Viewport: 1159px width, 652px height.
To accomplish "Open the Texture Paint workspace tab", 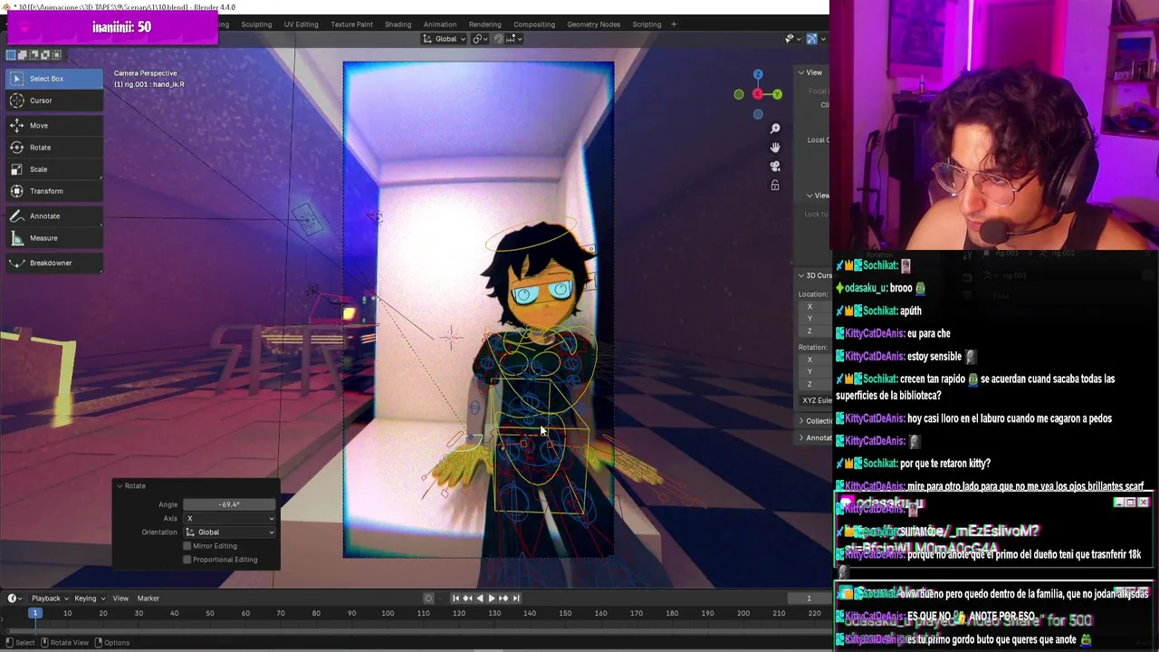I will click(x=351, y=24).
